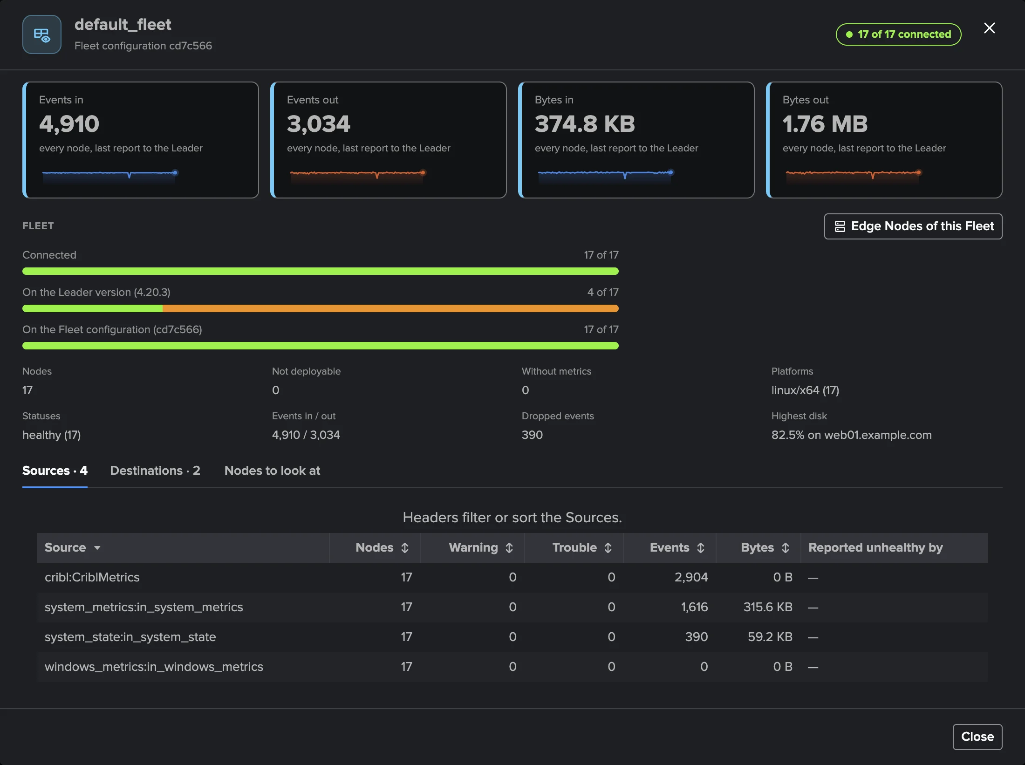Select the cribl:CriblMetrics source row
1025x765 pixels.
click(512, 578)
